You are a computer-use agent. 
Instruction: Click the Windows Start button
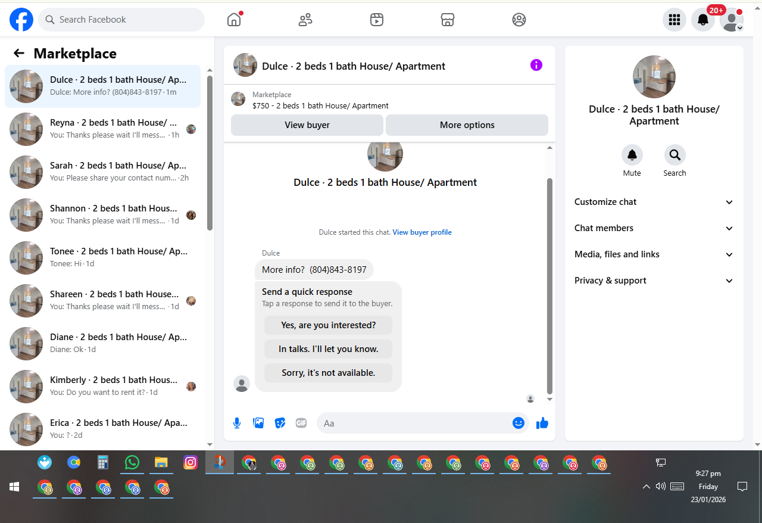[x=14, y=487]
